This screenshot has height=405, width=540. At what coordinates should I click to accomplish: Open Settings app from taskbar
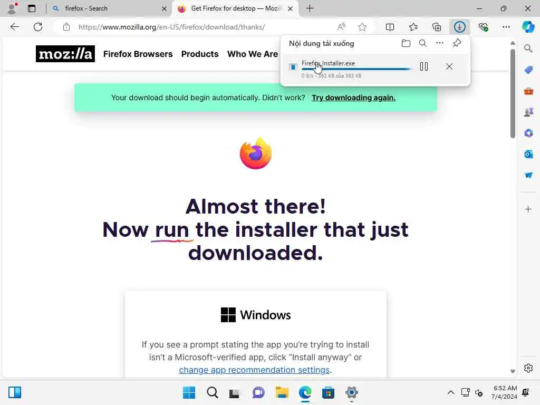[351, 392]
